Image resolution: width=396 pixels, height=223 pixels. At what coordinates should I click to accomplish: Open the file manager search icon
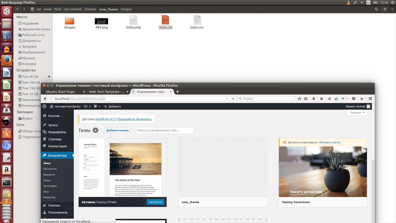pyautogui.click(x=376, y=9)
